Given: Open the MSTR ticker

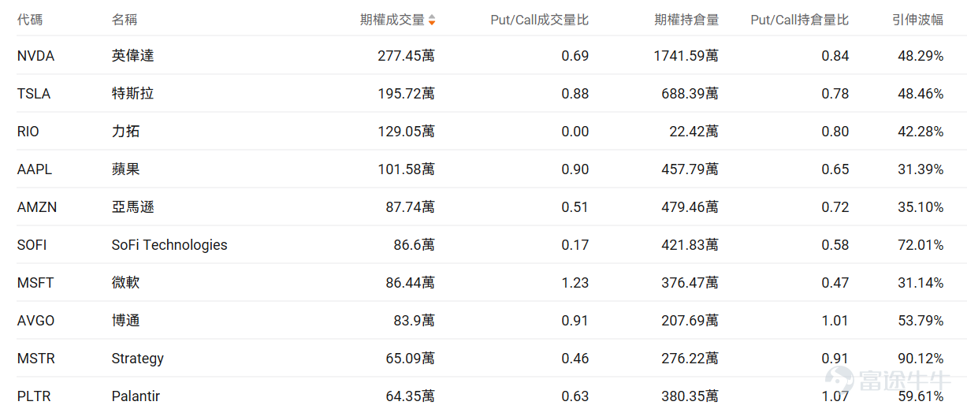Looking at the screenshot, I should pos(36,359).
